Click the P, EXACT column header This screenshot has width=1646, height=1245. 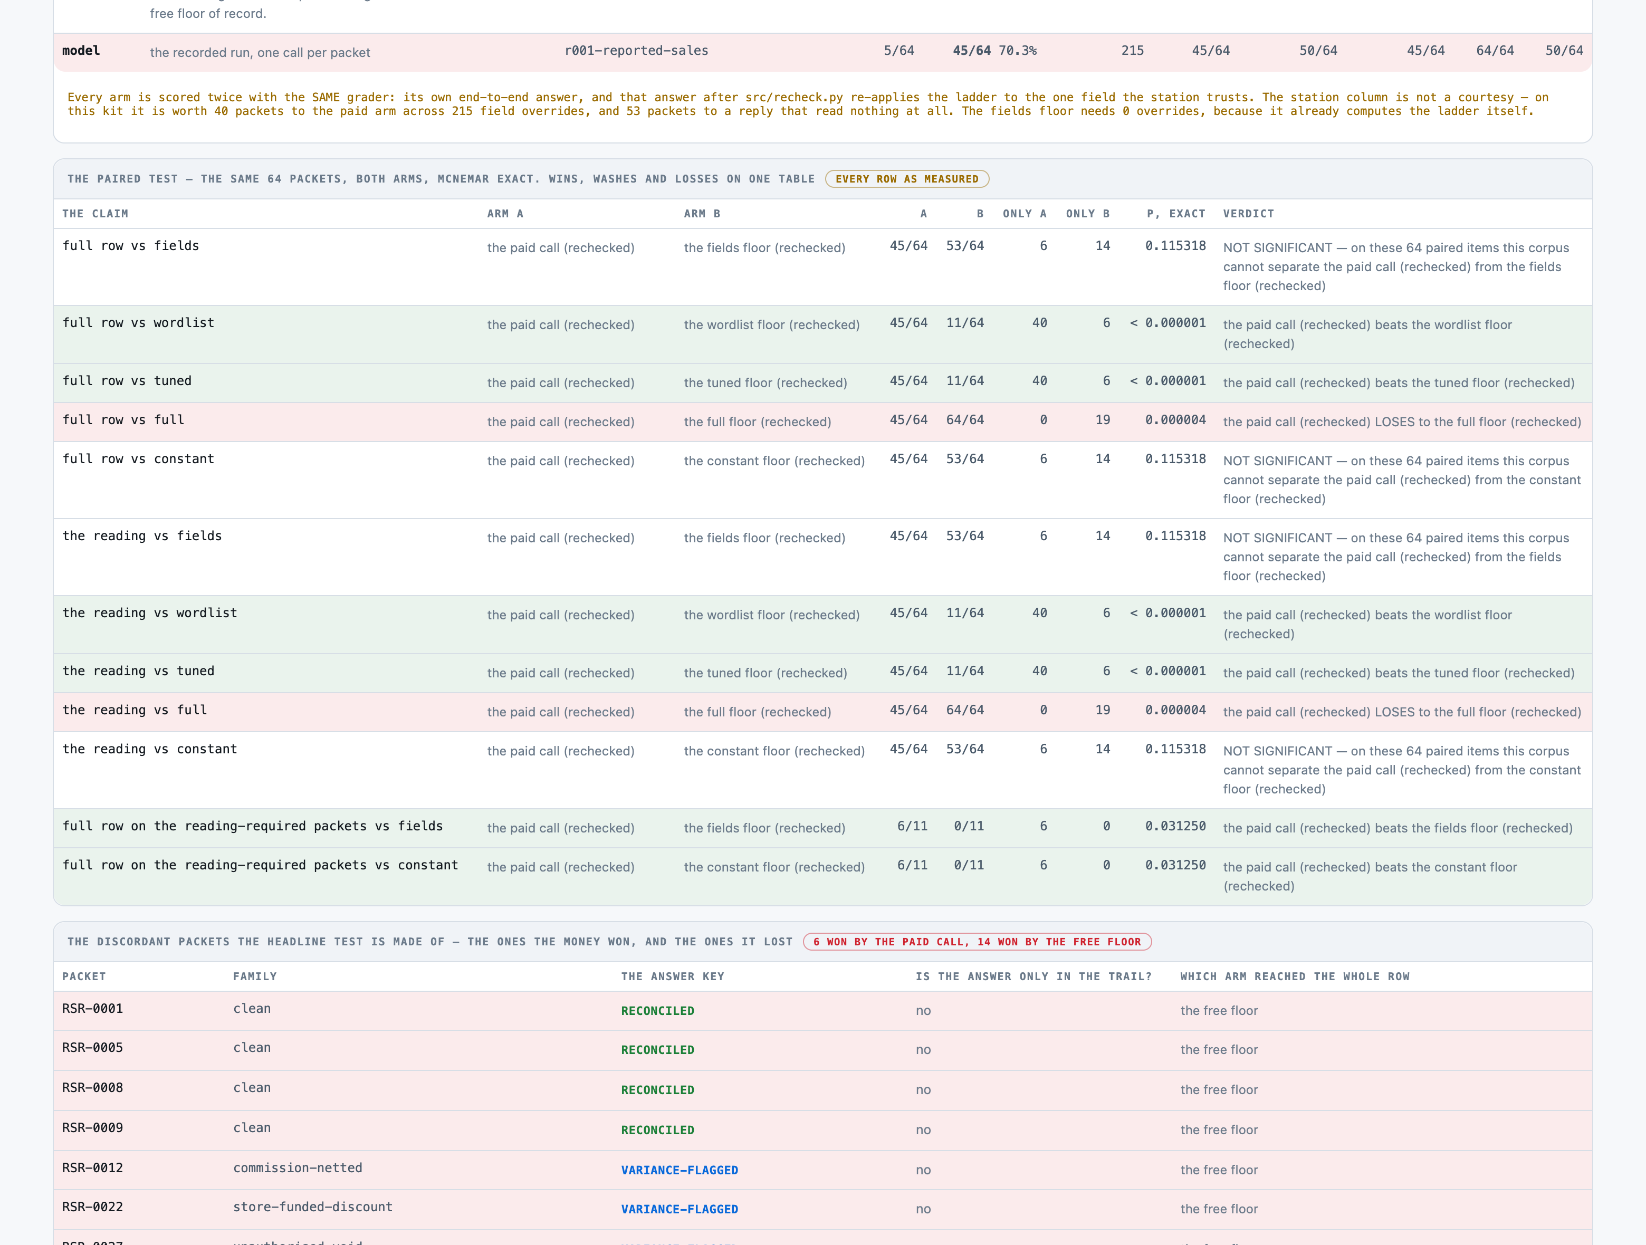click(1176, 214)
